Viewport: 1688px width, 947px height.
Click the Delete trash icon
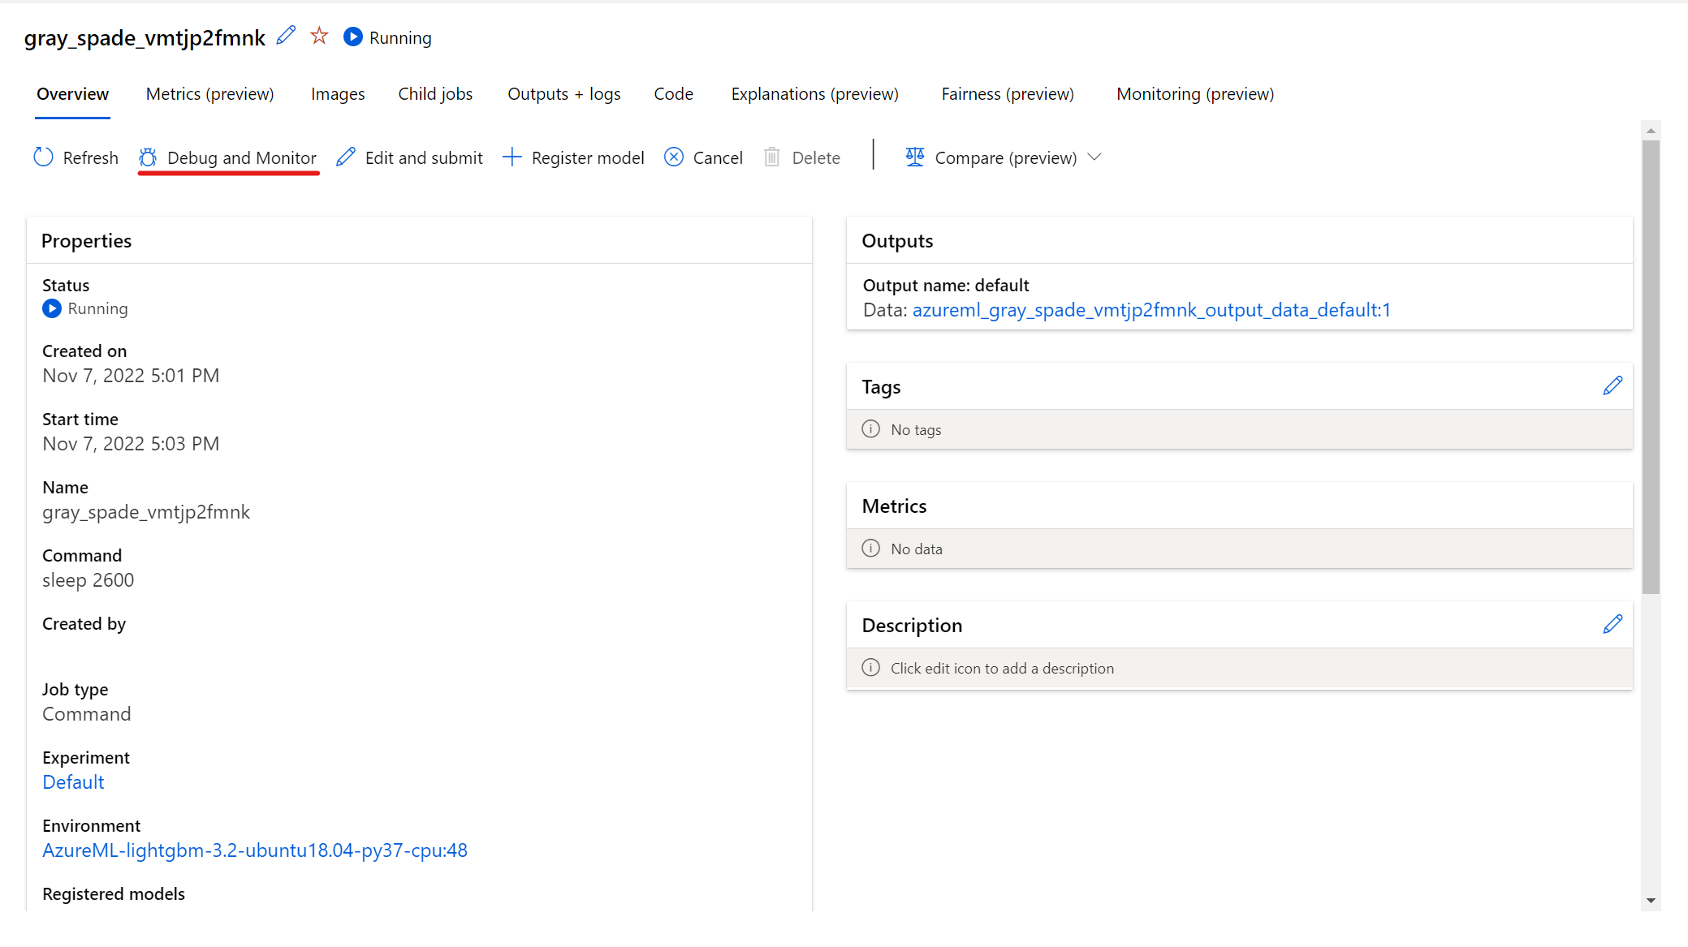click(x=771, y=157)
